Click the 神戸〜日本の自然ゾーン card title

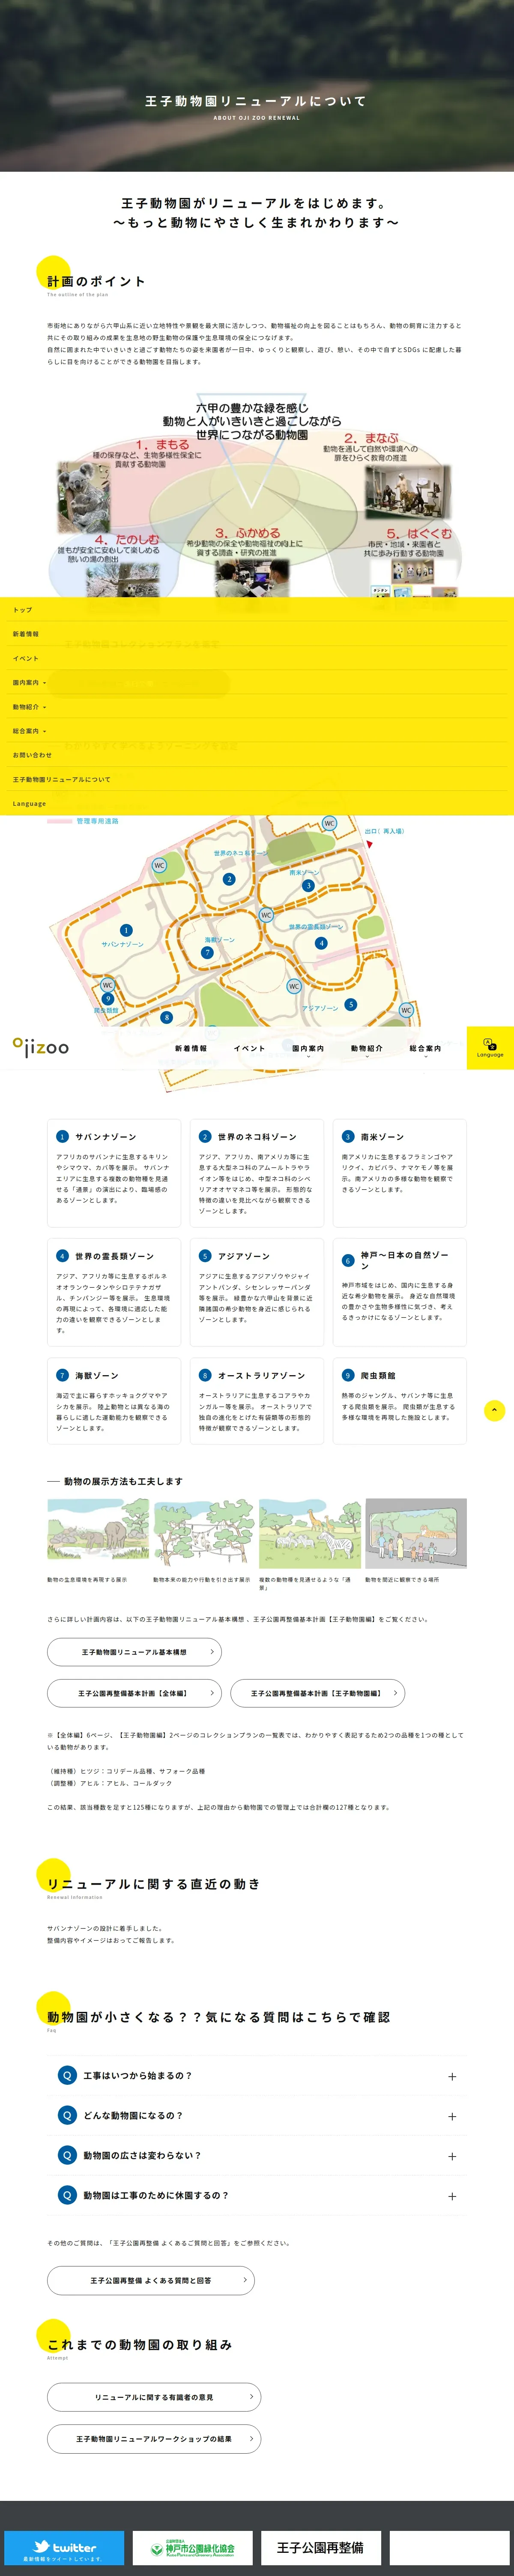coord(405,1260)
